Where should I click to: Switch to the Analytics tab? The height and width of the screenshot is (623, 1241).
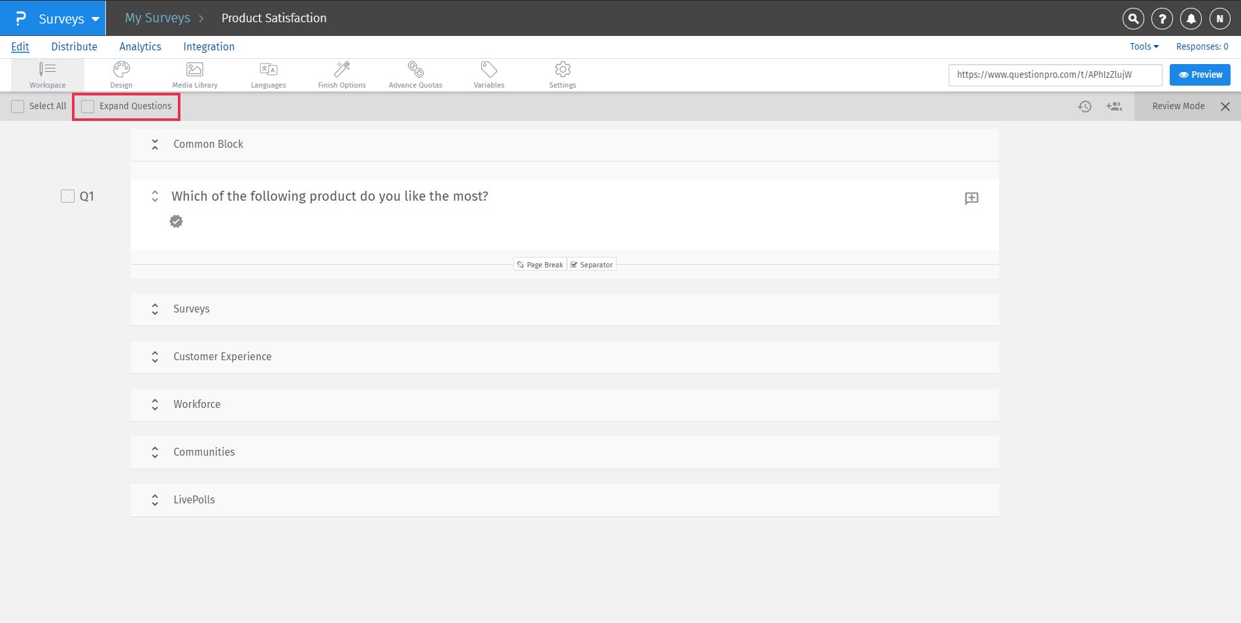point(140,46)
